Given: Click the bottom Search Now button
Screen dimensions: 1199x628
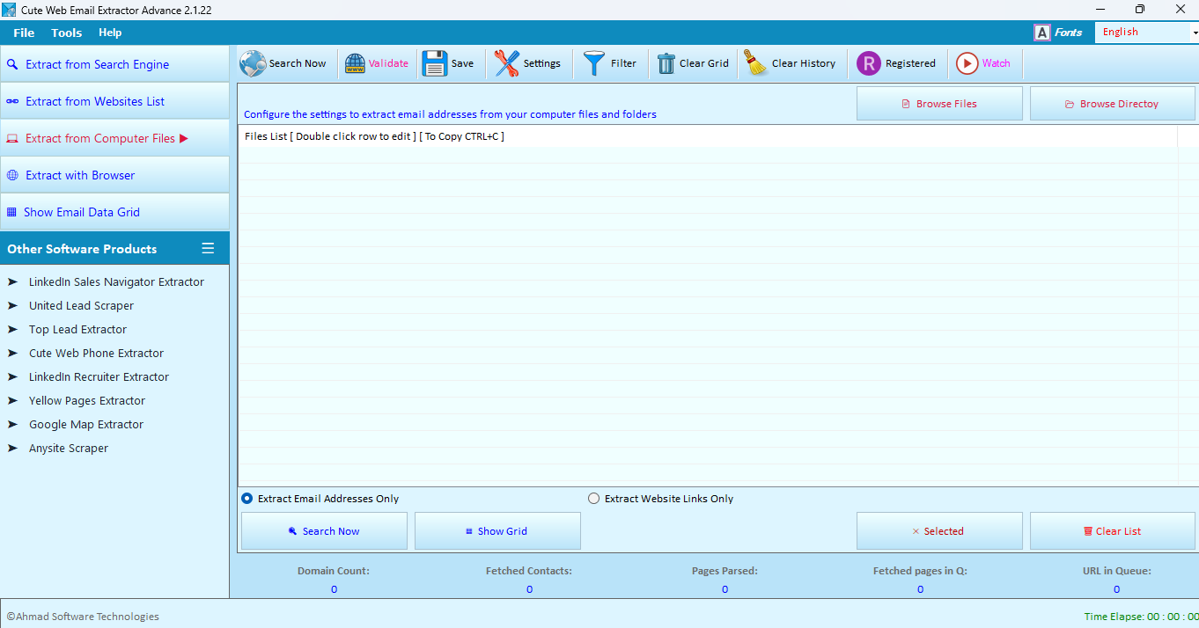Looking at the screenshot, I should [324, 531].
